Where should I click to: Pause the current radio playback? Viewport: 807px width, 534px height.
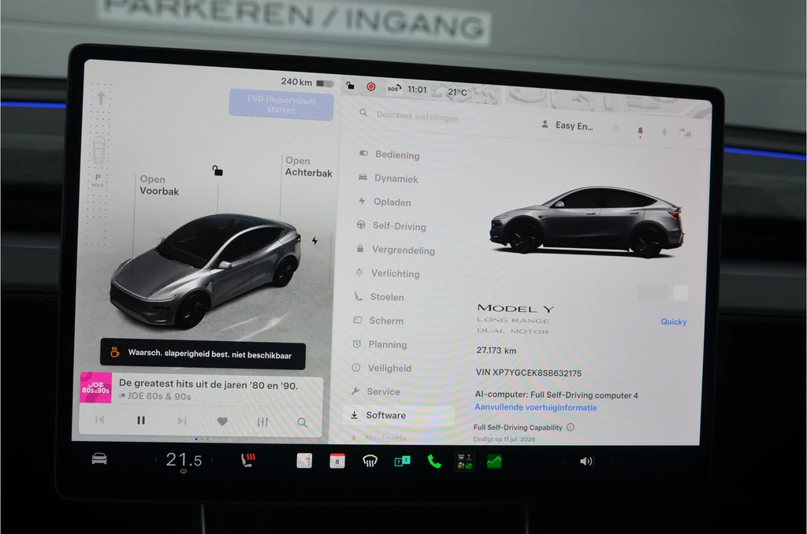click(141, 421)
